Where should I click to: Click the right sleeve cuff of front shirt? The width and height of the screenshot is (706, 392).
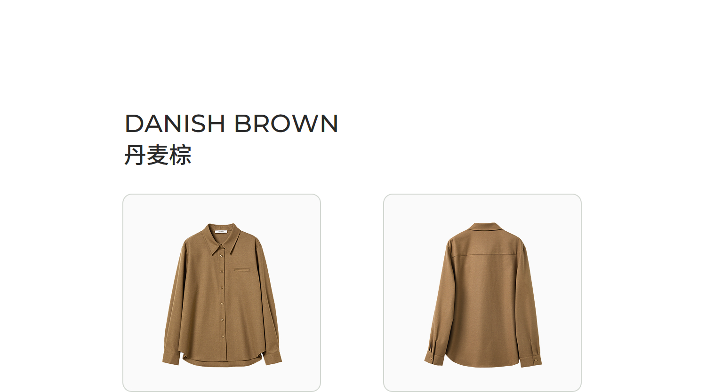[x=272, y=358]
